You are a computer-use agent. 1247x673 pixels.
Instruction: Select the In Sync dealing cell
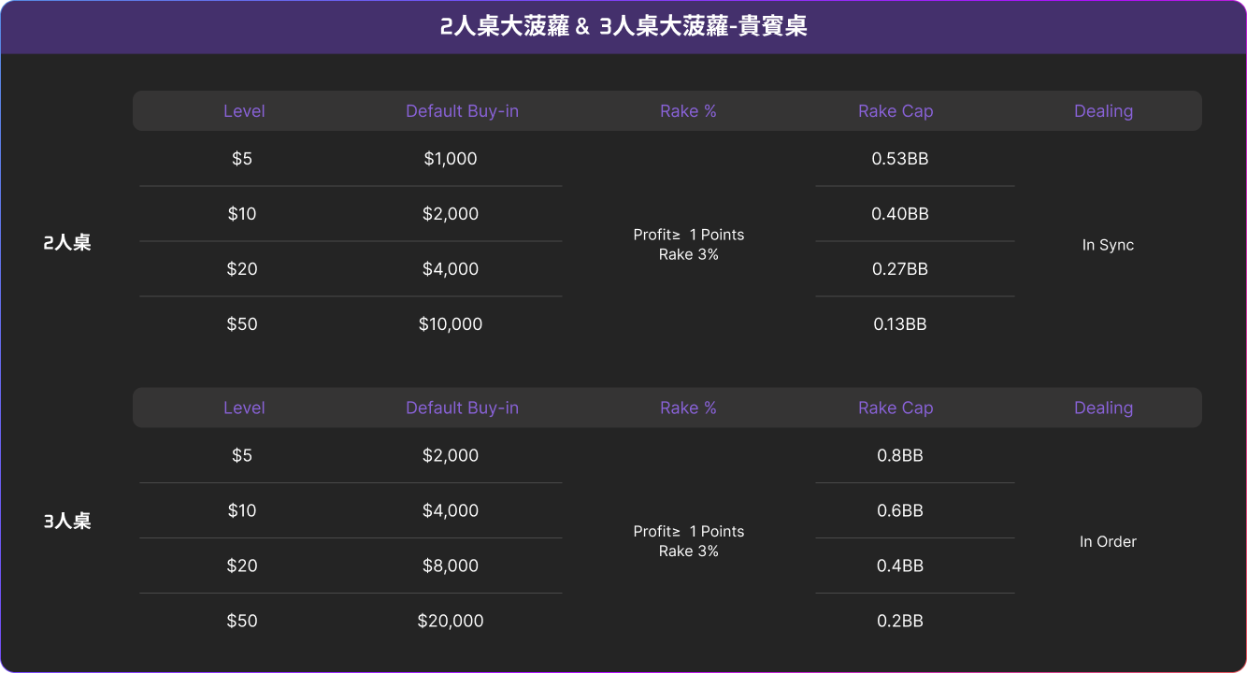tap(1108, 245)
